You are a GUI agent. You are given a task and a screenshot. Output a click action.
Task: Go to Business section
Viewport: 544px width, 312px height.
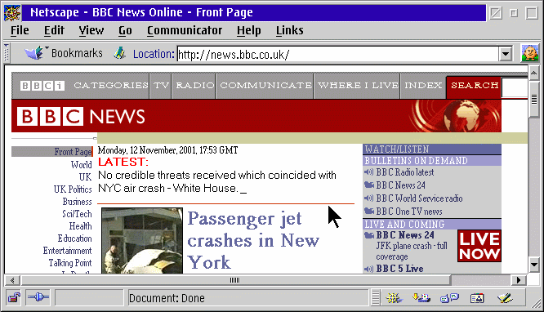pos(77,202)
